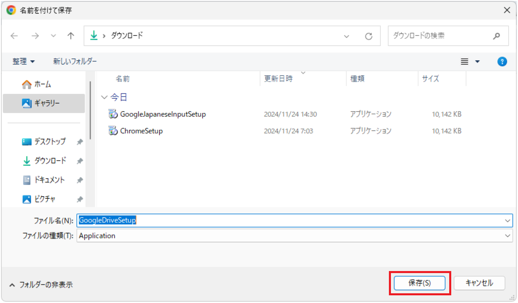518x303 pixels.
Task: Close the 名前を付けて保存 dialog
Action: [x=507, y=11]
